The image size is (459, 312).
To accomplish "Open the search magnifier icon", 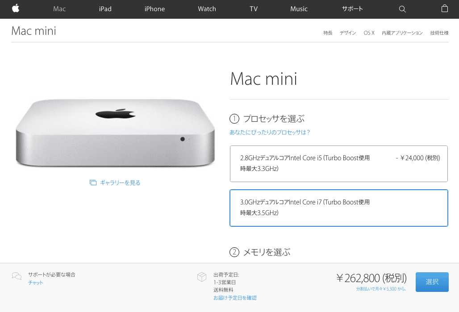I will coord(402,9).
